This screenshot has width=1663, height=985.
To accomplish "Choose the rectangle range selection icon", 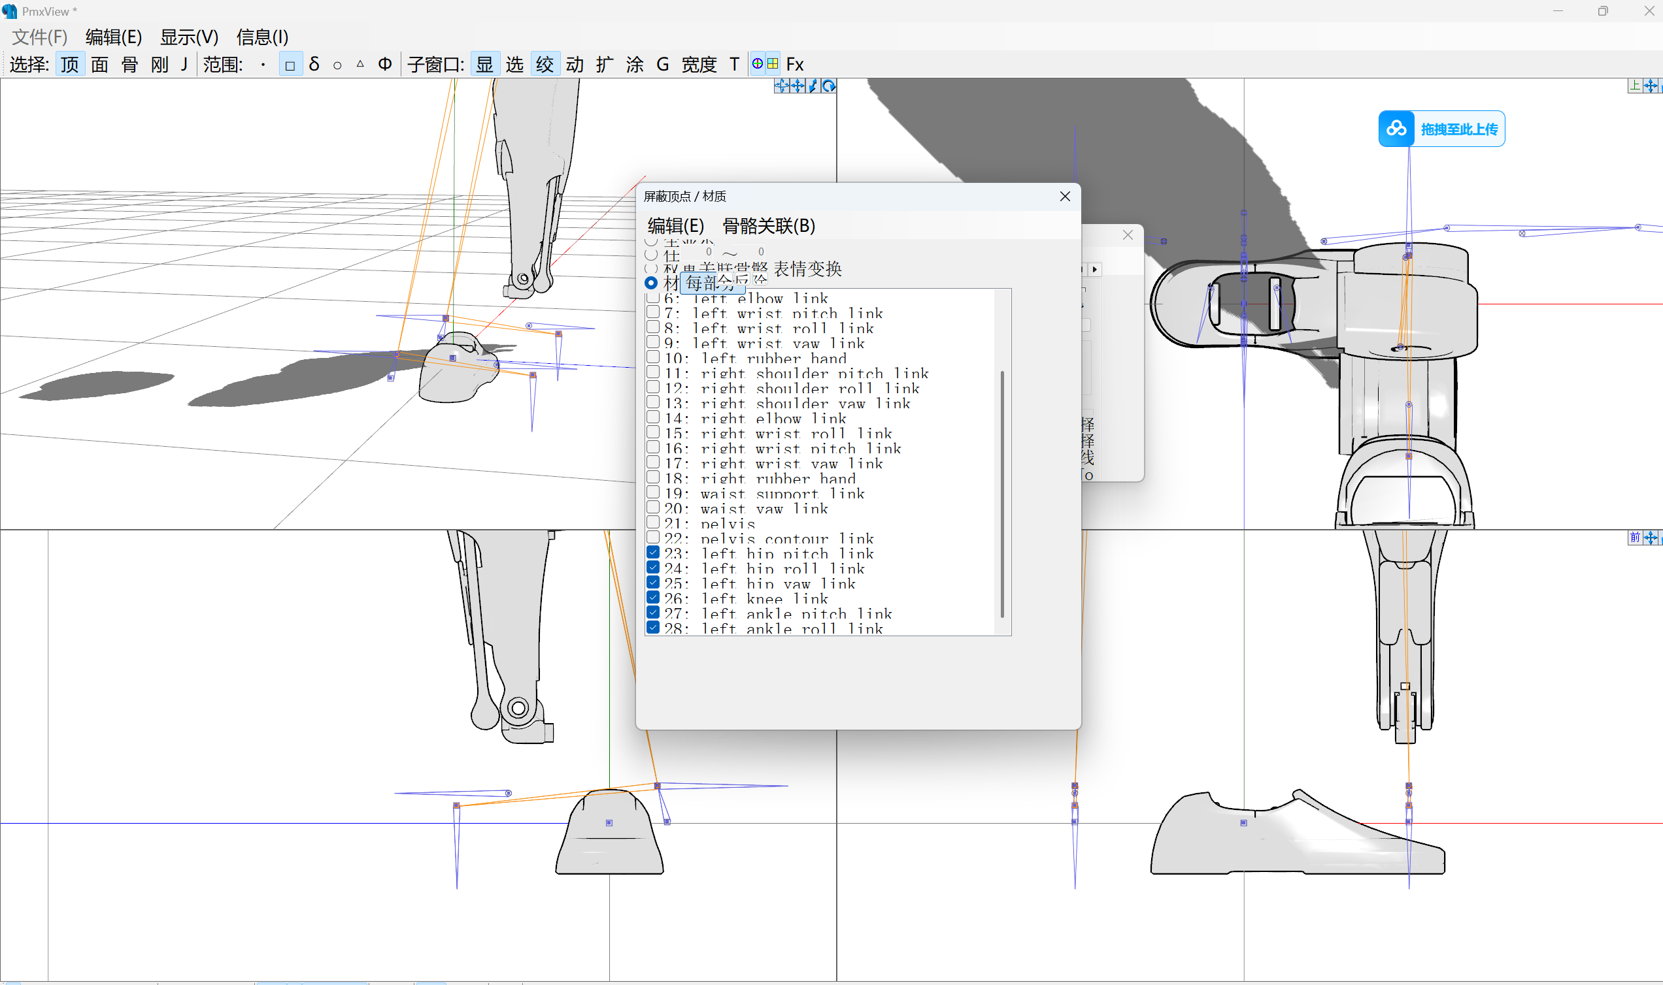I will point(290,65).
